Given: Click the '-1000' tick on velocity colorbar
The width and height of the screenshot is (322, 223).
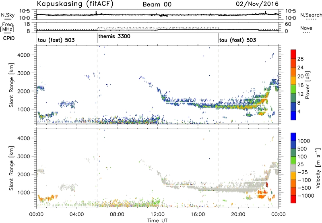Looking at the screenshot, I should (306, 196).
